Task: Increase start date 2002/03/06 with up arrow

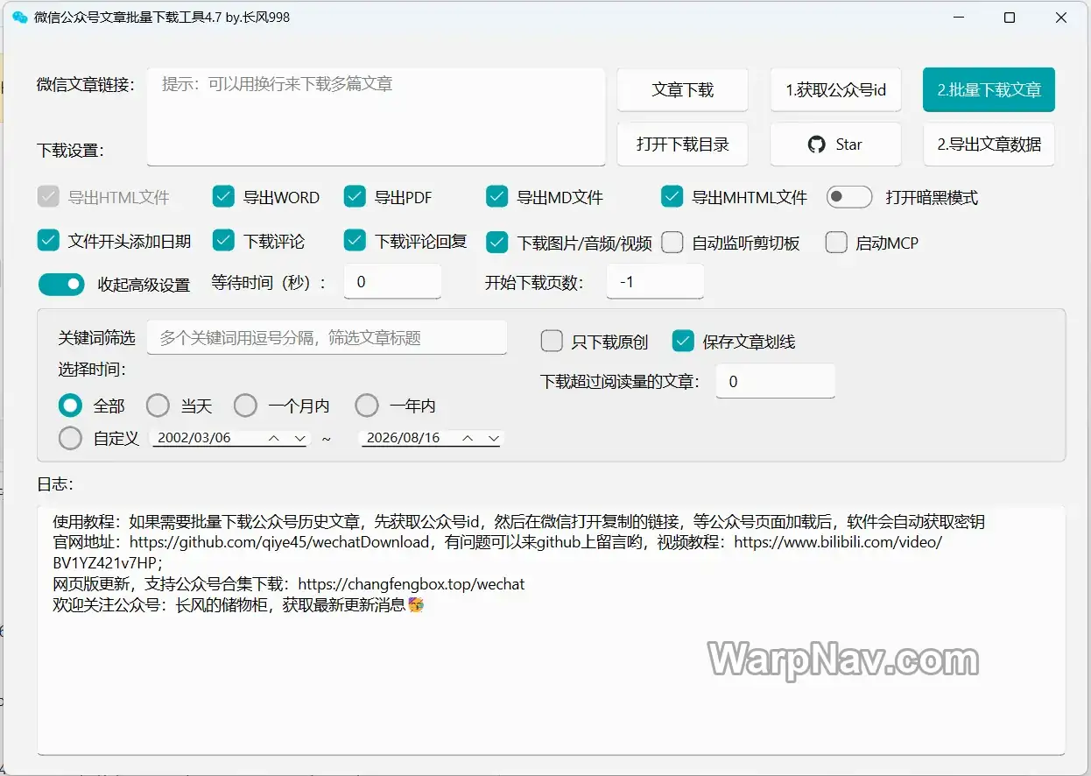Action: (x=274, y=438)
